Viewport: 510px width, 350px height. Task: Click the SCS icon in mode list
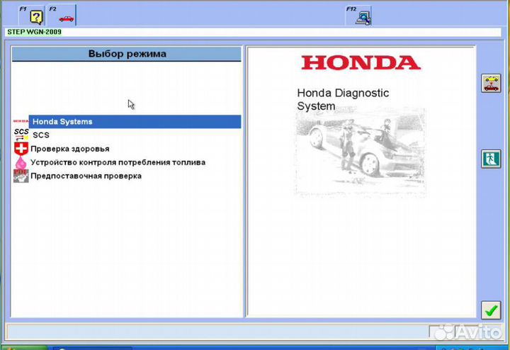21,135
